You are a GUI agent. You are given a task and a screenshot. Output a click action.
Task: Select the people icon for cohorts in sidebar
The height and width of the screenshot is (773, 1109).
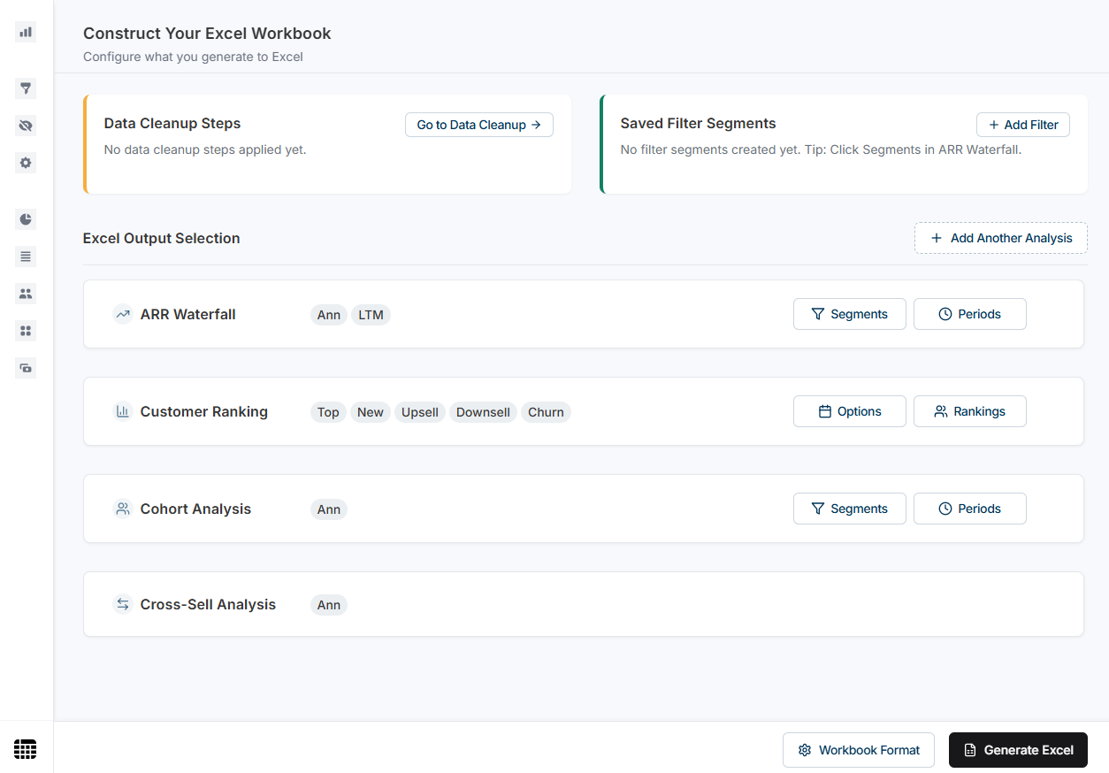(25, 294)
